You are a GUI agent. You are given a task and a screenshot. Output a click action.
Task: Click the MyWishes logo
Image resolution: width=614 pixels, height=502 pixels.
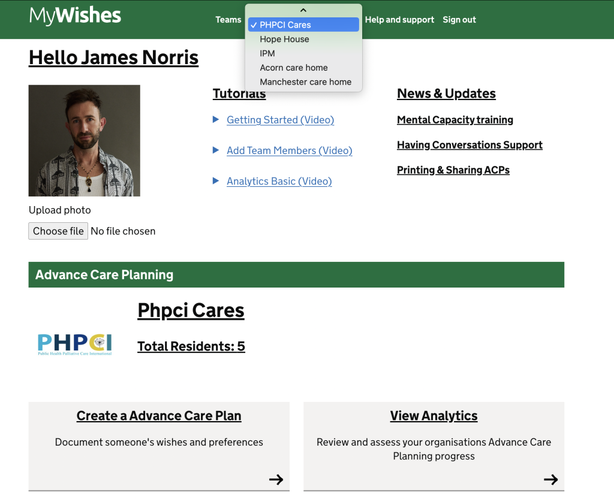coord(75,16)
